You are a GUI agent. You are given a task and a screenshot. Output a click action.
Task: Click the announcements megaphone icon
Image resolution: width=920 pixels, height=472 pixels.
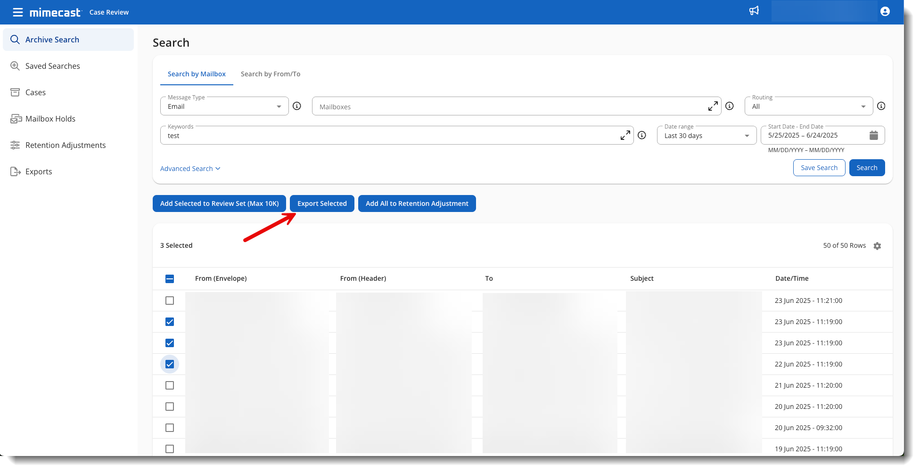(754, 11)
